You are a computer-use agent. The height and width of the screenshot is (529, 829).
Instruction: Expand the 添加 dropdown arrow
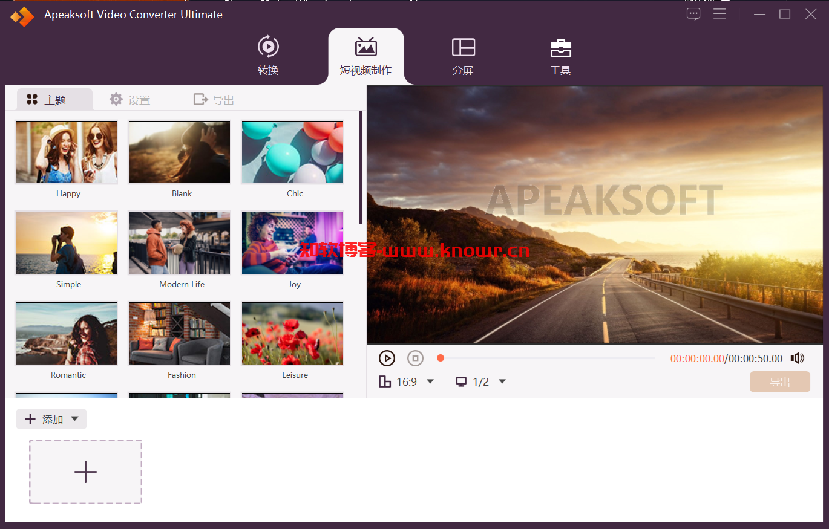75,419
